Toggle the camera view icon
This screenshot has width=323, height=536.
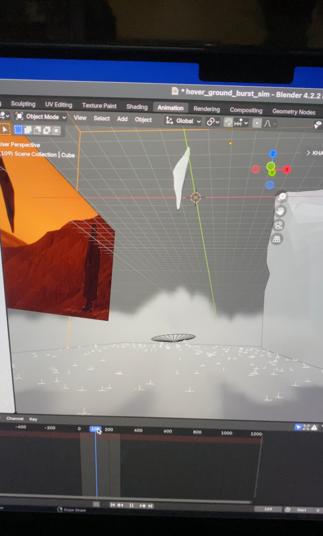pyautogui.click(x=279, y=225)
